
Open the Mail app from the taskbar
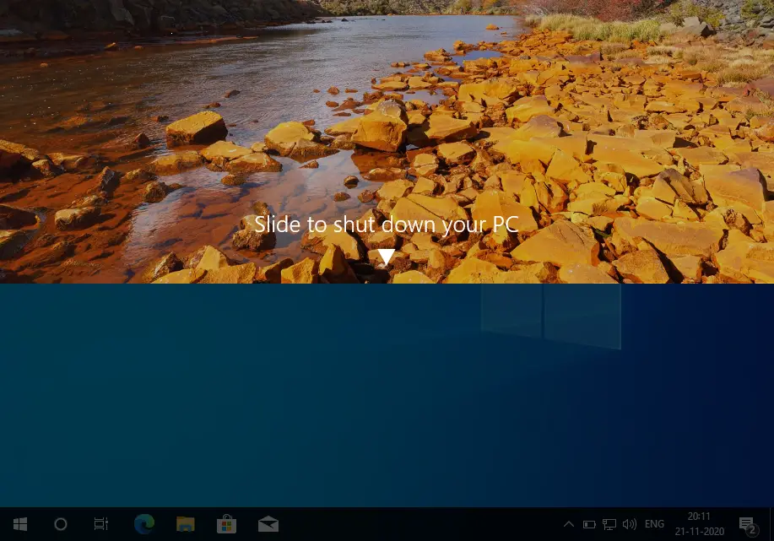(268, 524)
